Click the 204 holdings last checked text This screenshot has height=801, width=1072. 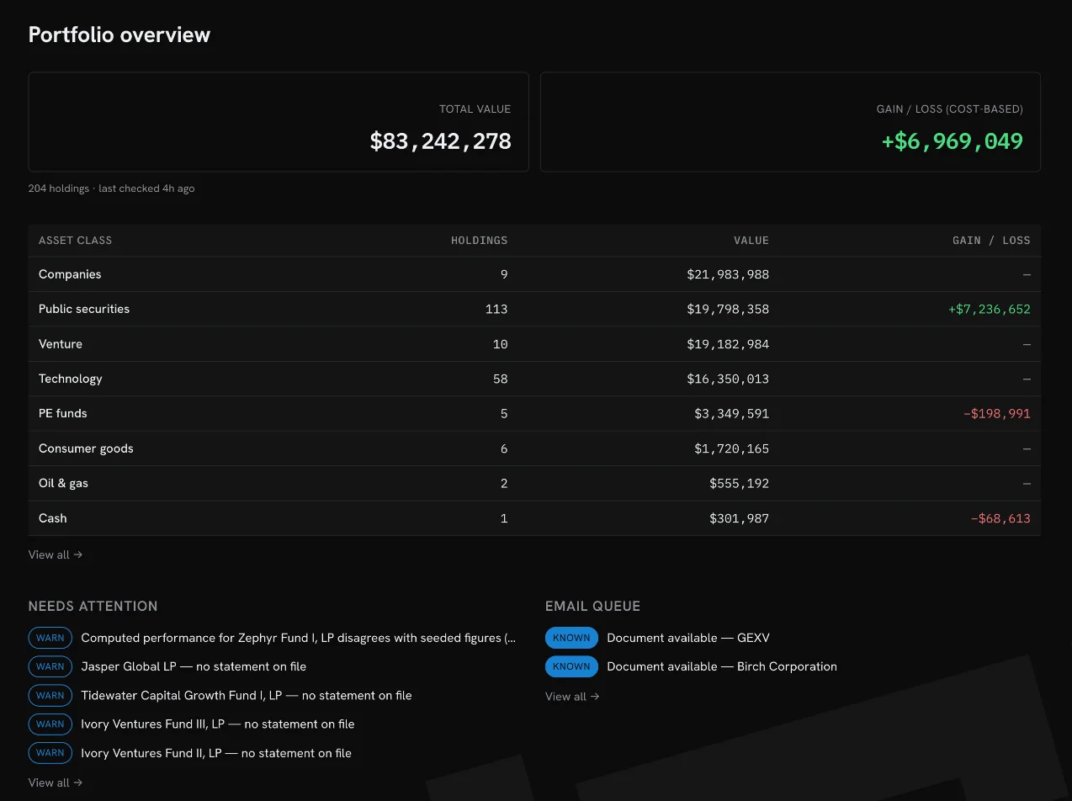pyautogui.click(x=111, y=188)
